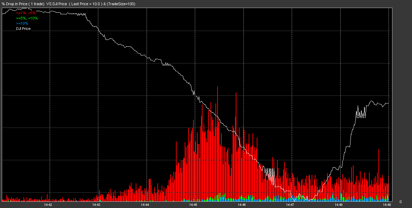Screen dimensions: 412x208
Task: Click the "0" value on the right axis
Action: (x=400, y=202)
